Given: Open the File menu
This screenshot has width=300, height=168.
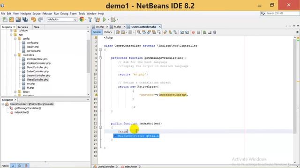Looking at the screenshot, I should point(3,14).
